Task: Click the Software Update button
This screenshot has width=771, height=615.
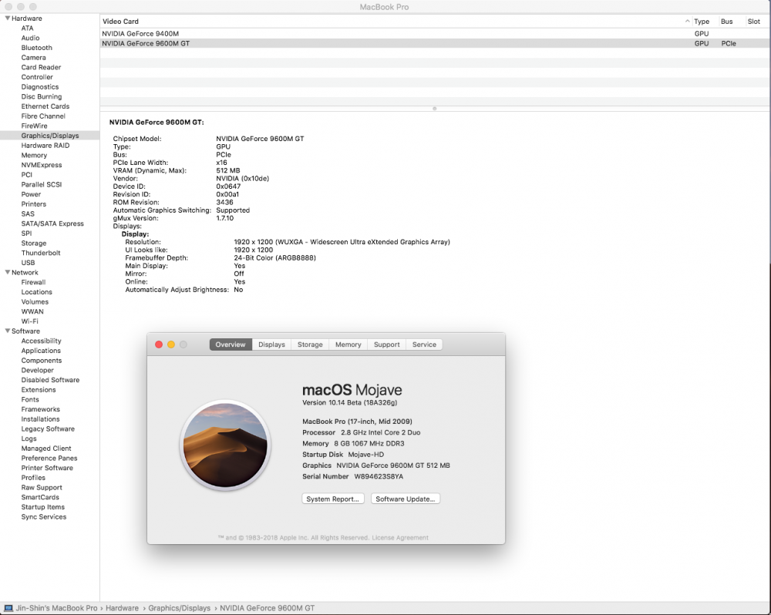Action: coord(406,499)
